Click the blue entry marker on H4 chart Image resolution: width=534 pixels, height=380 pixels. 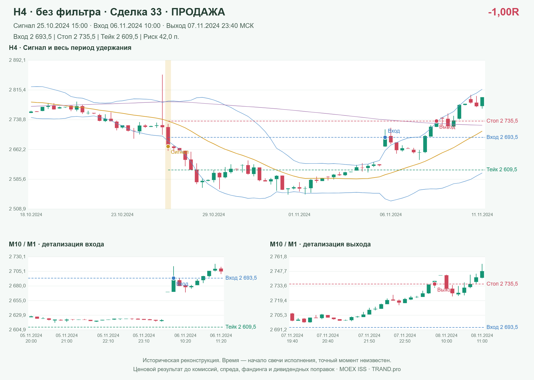pos(385,137)
